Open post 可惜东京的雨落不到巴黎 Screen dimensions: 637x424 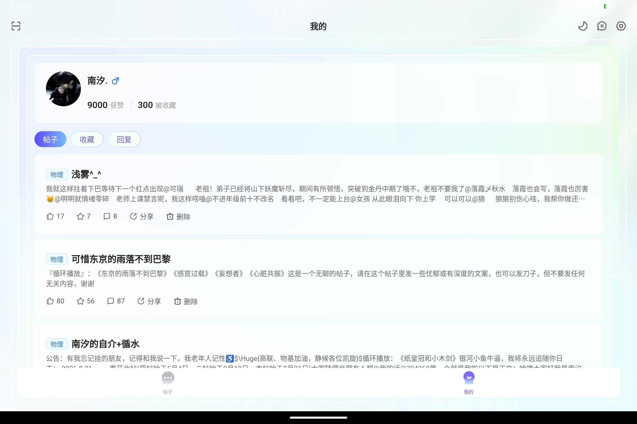tap(121, 259)
